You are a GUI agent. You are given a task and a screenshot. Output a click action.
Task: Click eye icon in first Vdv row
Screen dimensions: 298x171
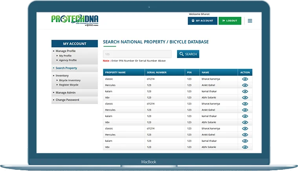(245, 97)
